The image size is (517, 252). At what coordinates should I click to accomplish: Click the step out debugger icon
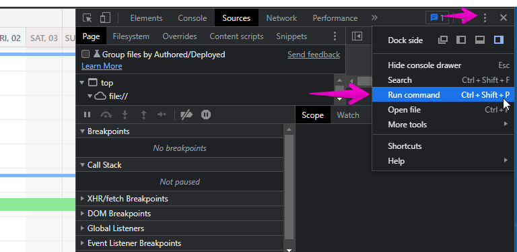[x=143, y=115]
